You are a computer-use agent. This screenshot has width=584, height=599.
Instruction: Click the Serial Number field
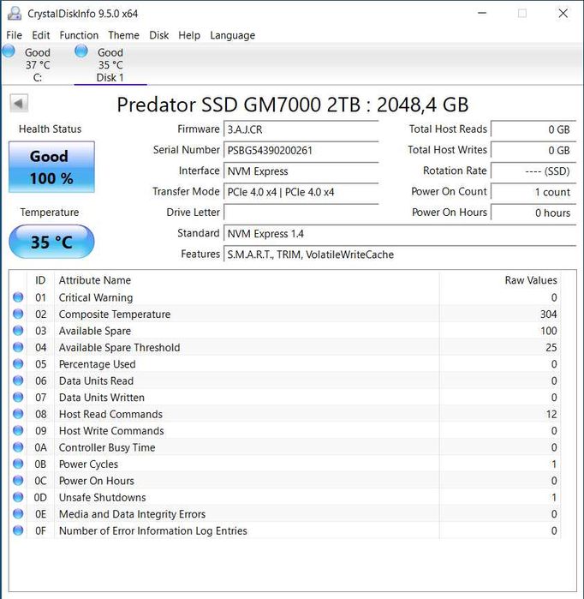coord(301,150)
